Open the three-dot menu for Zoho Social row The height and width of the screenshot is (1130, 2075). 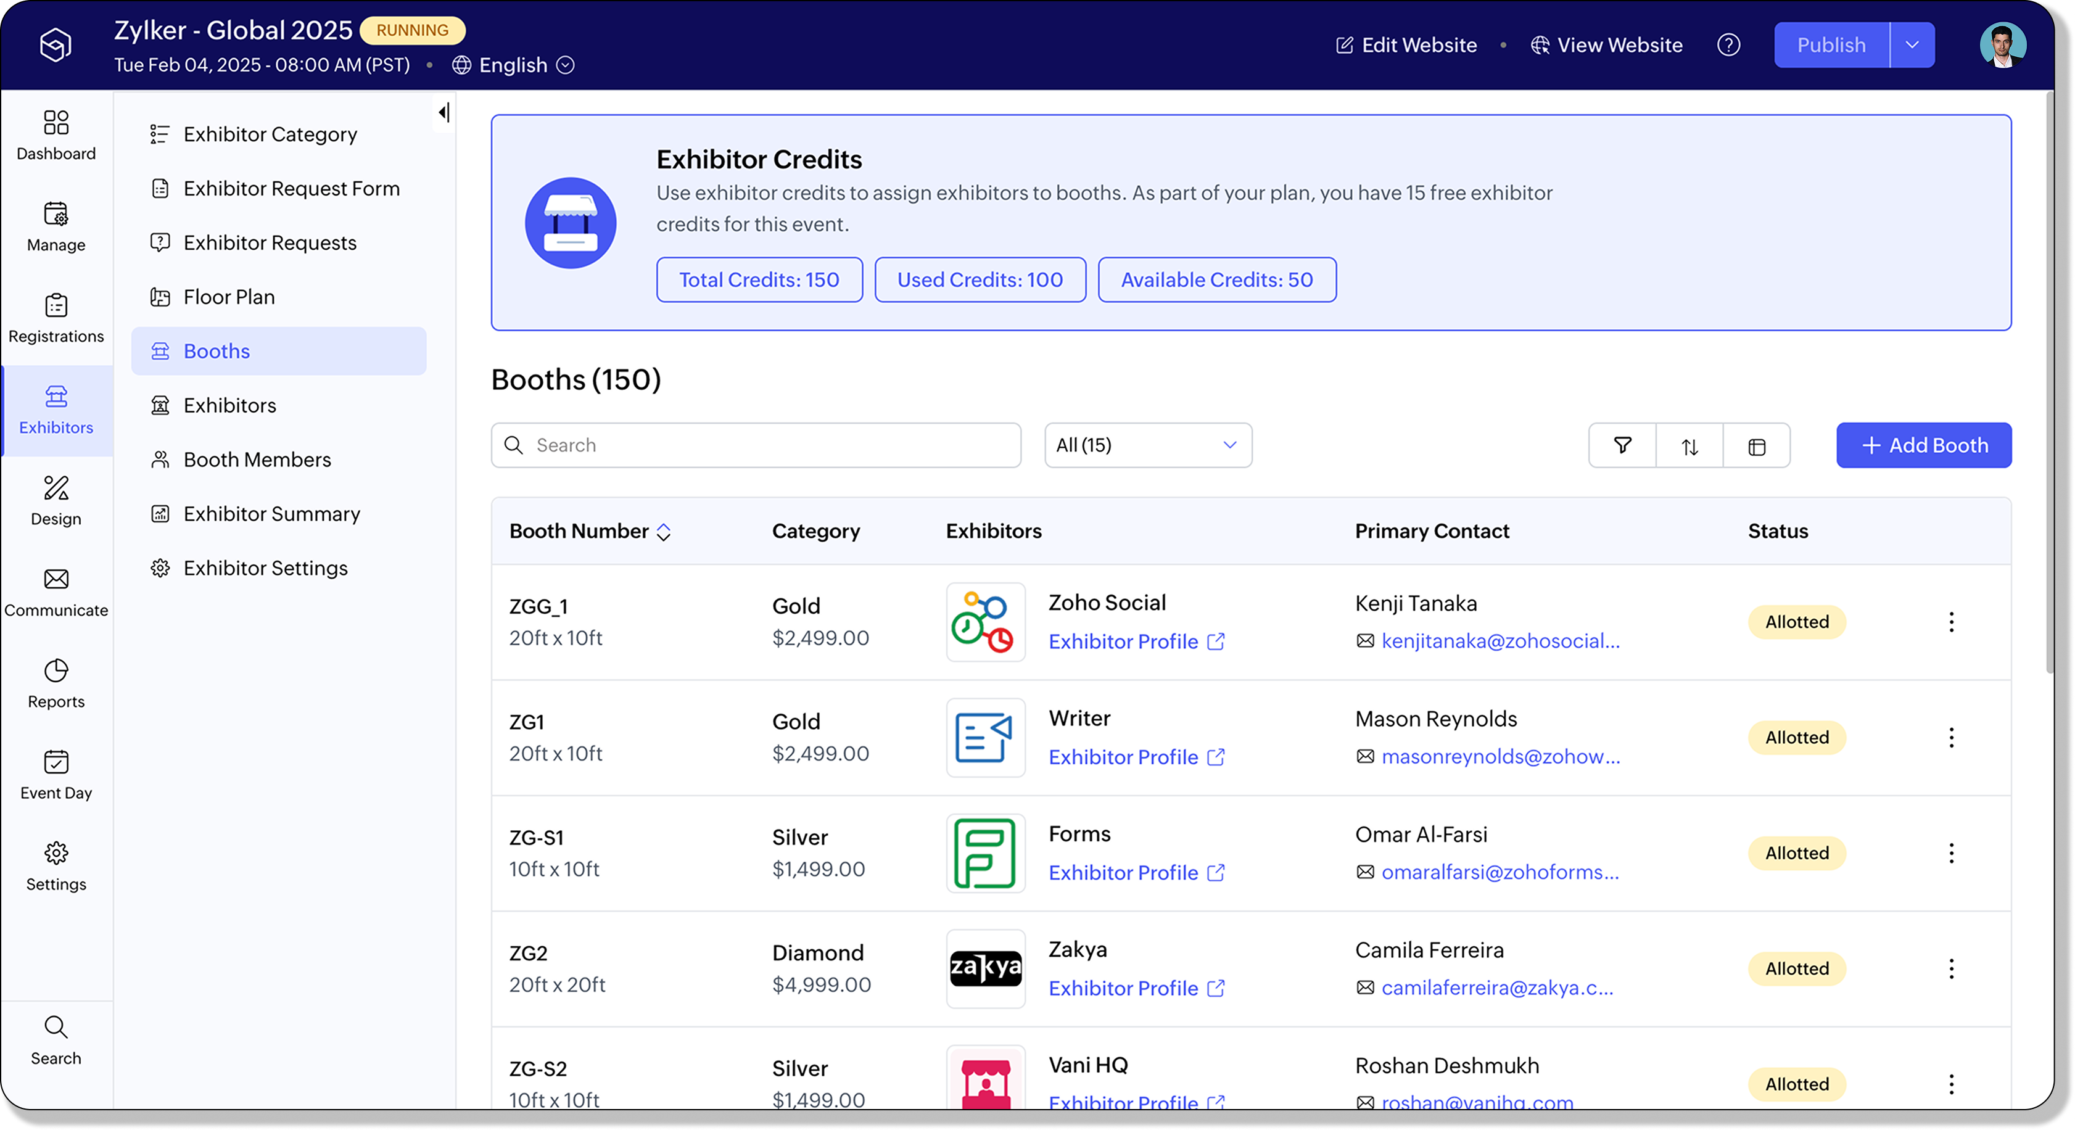coord(1951,622)
